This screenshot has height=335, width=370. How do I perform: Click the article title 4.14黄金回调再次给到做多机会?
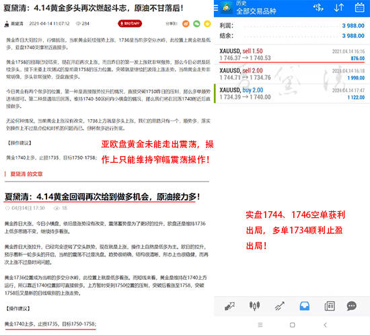coord(102,196)
